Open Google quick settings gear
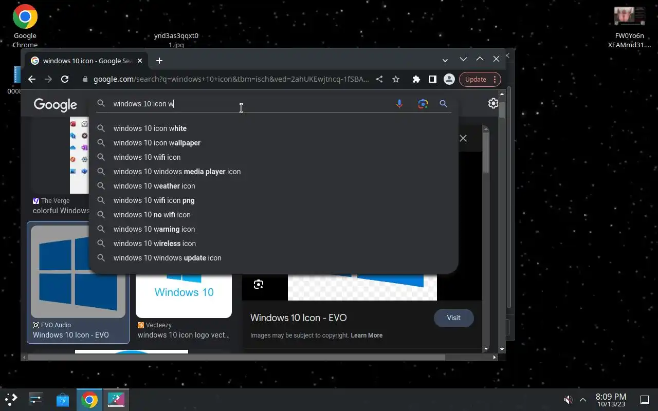658x411 pixels. [x=493, y=103]
